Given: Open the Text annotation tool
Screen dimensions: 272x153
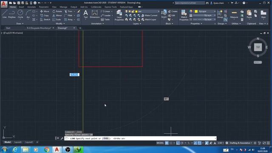Looking at the screenshot, I should (85, 14).
